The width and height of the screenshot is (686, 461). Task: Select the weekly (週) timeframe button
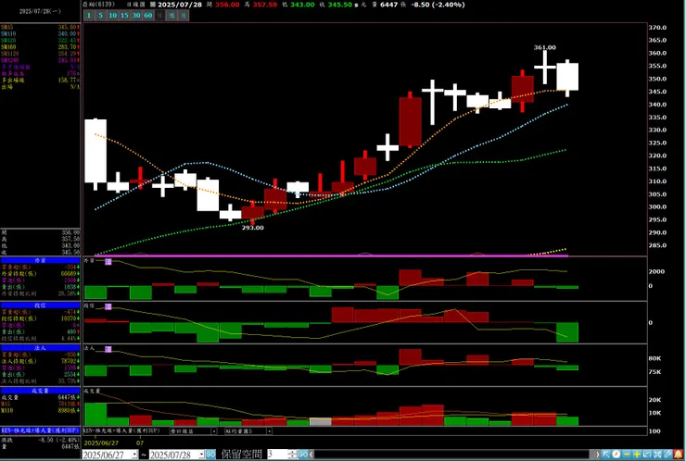click(171, 16)
